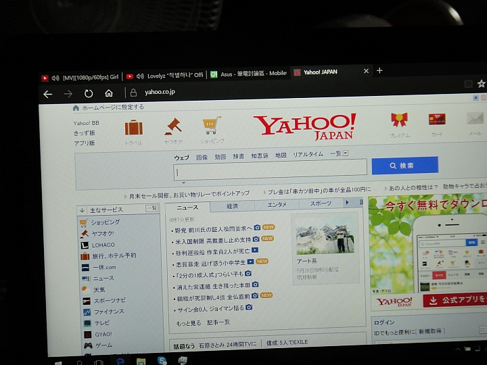
Task: Open ニュース in the services sidebar
Action: [x=103, y=278]
